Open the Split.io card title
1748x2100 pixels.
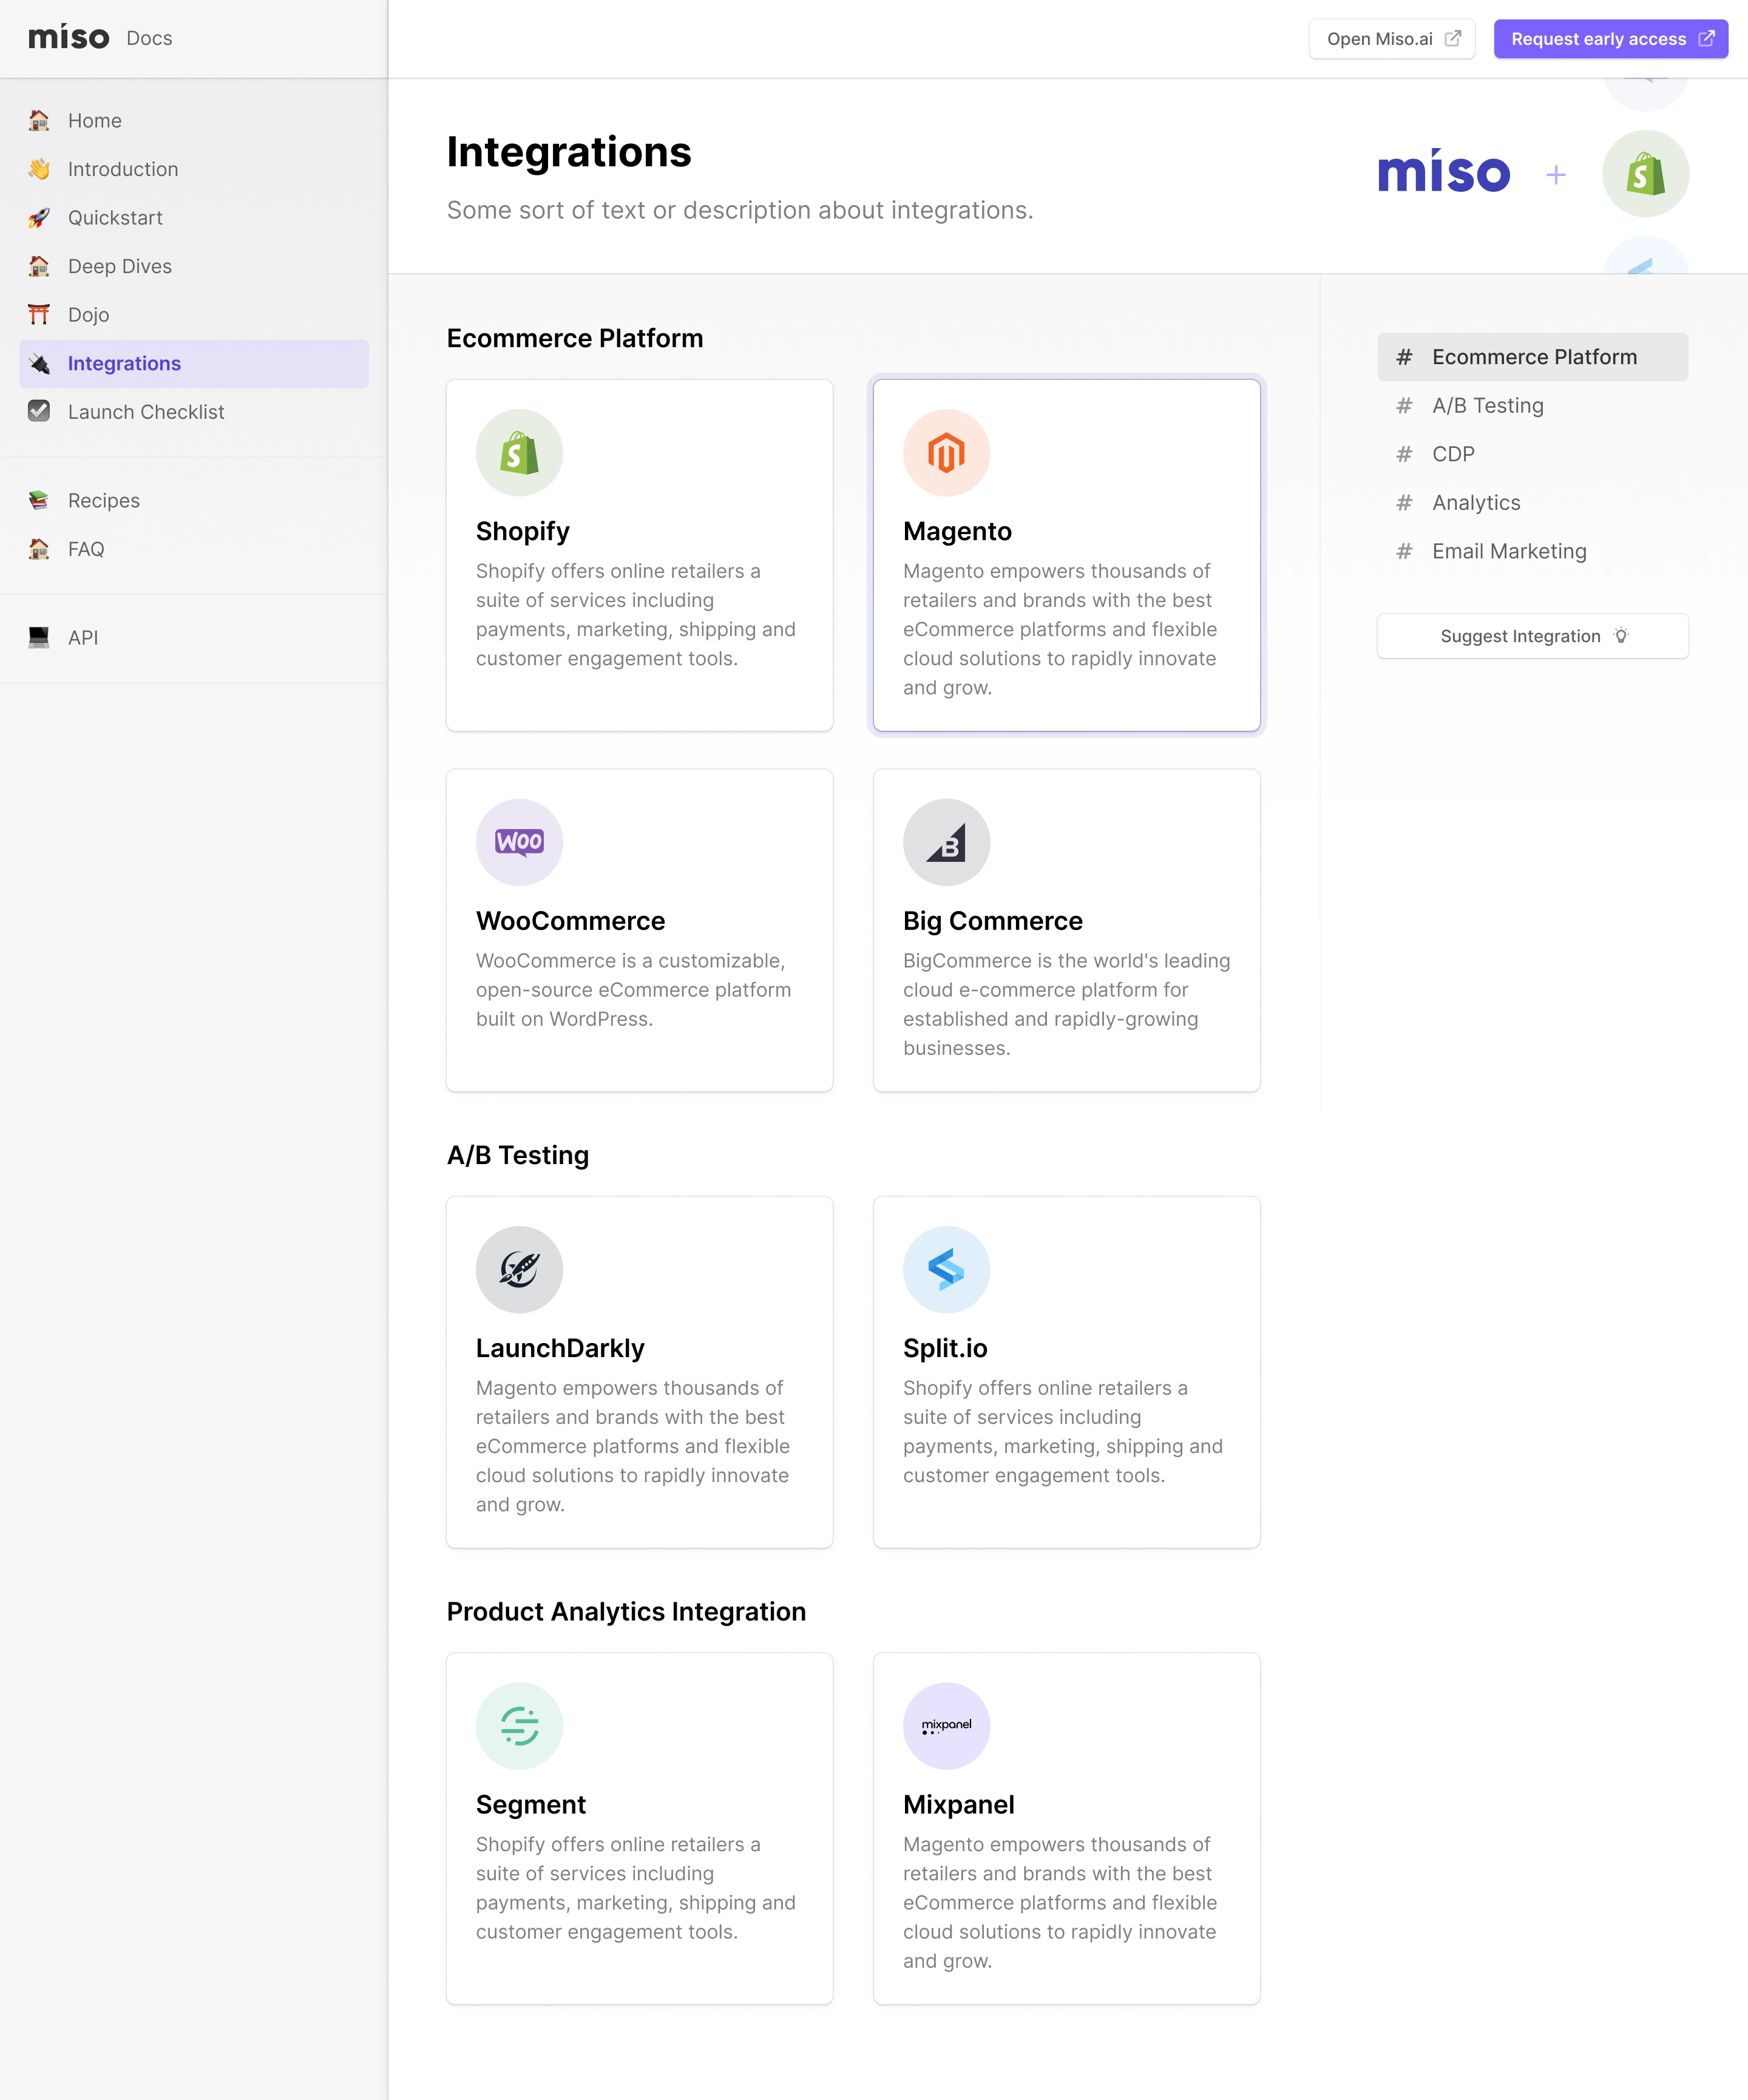[945, 1348]
